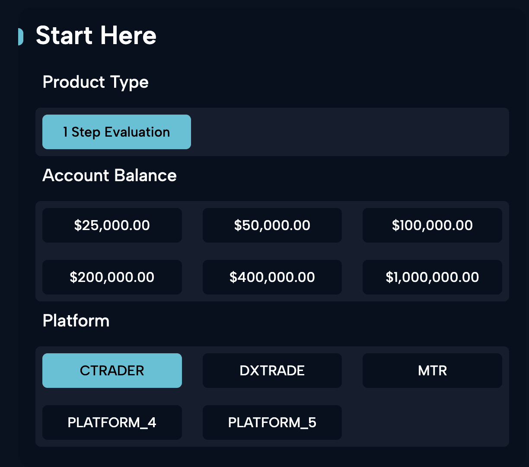The height and width of the screenshot is (467, 529).
Task: Click the Platform section label
Action: [76, 321]
